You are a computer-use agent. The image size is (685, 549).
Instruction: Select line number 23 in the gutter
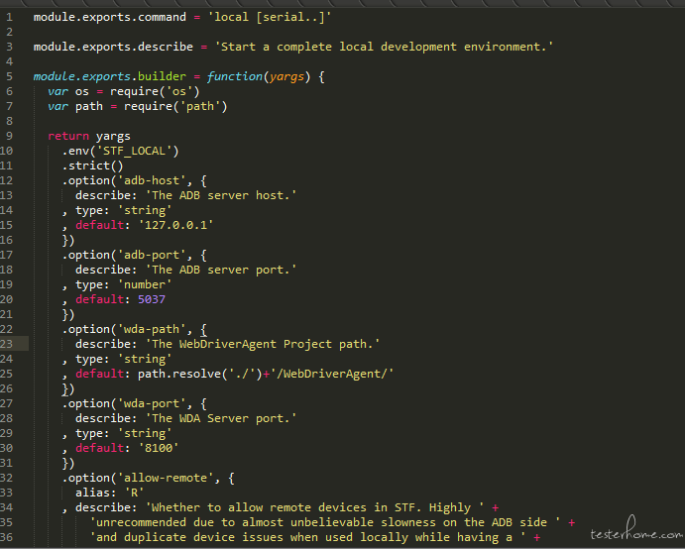click(x=7, y=344)
